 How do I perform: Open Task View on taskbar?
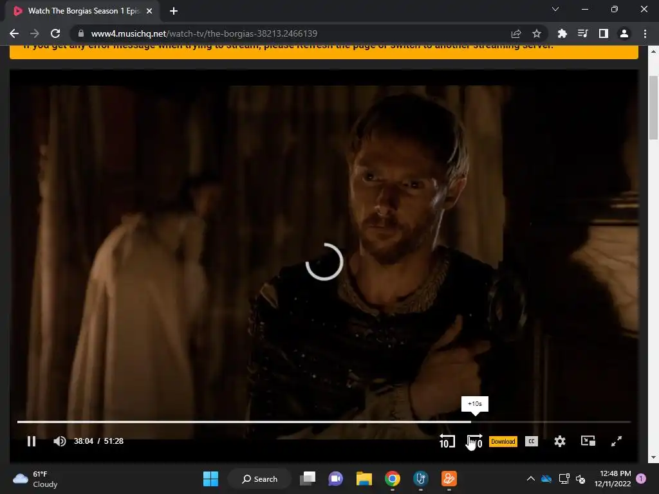pyautogui.click(x=308, y=479)
